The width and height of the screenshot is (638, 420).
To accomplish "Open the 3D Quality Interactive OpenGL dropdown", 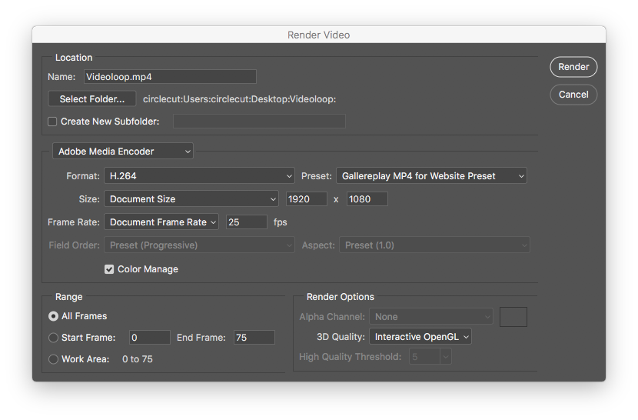I will [x=420, y=337].
